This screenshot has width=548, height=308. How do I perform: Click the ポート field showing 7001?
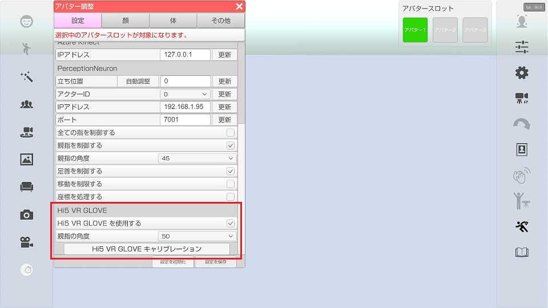coord(185,119)
